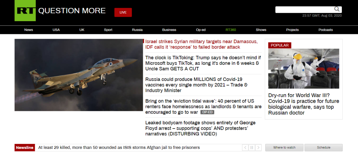The width and height of the screenshot is (358, 155).
Task: Click the 23:57 GMT date stamp
Action: click(322, 16)
